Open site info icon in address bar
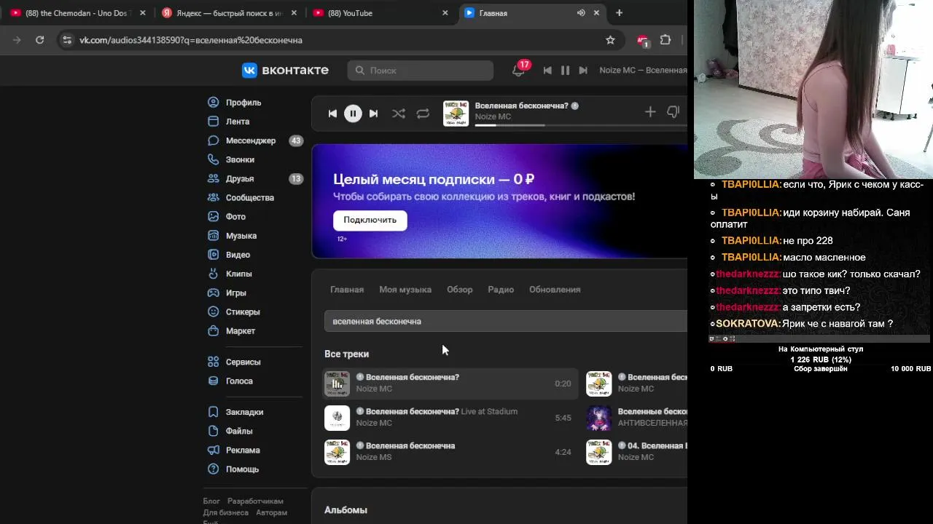 [x=67, y=40]
